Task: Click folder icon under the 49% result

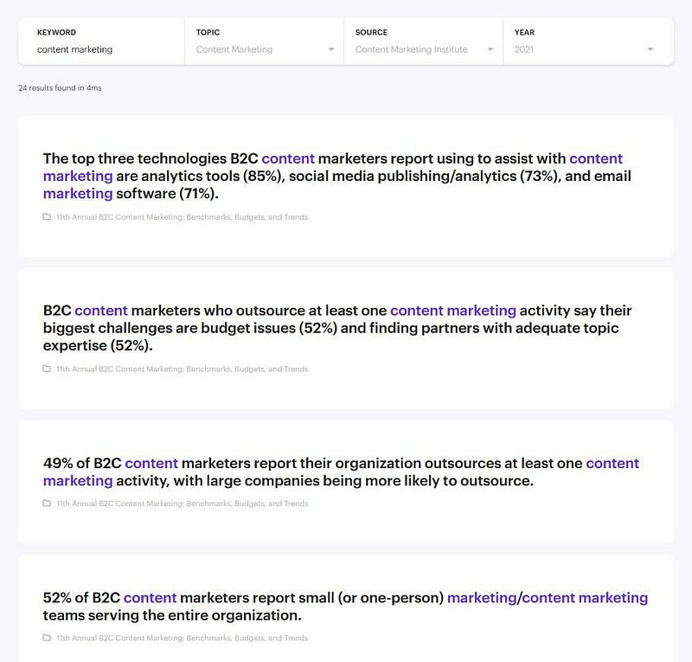Action: click(x=47, y=504)
